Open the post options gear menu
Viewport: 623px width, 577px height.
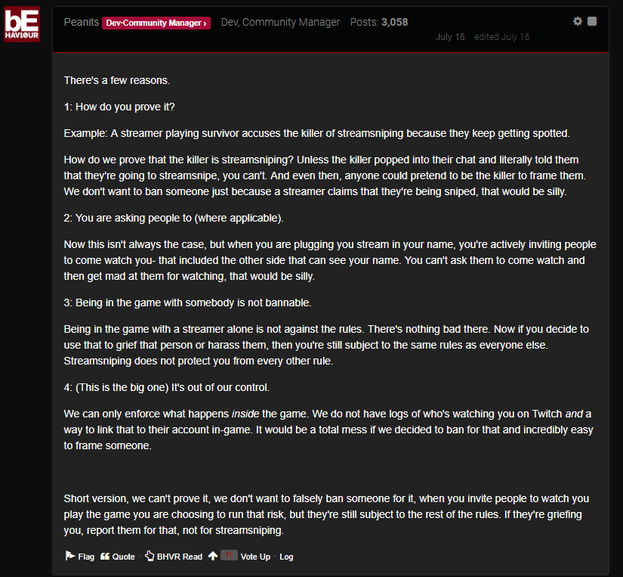point(577,21)
